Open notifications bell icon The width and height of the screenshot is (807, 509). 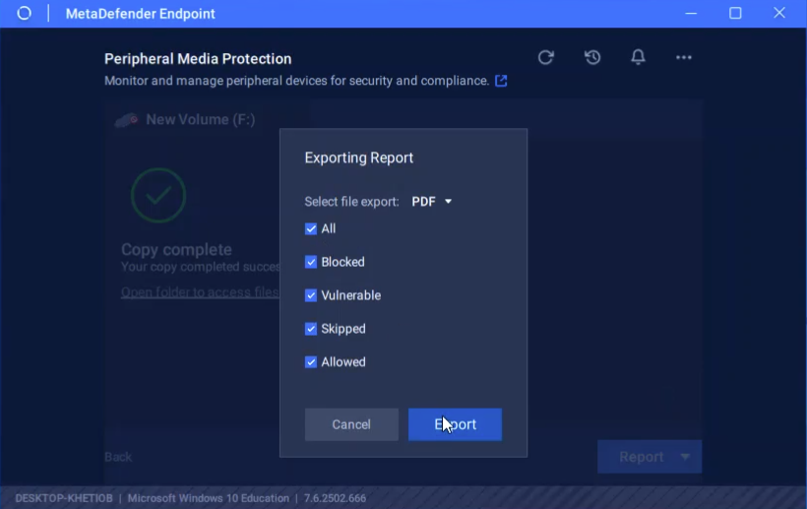click(x=638, y=57)
